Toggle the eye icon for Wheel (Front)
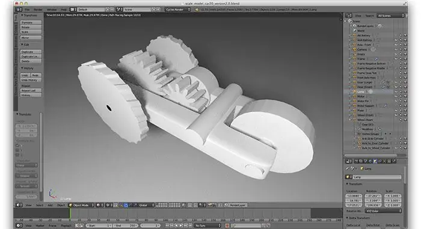This screenshot has height=229, width=421. (396, 115)
